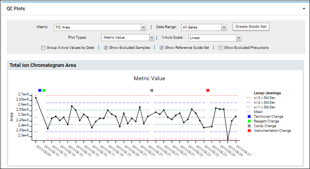The width and height of the screenshot is (310, 169).
Task: Click the QC Plots panel title
Action: tap(16, 9)
